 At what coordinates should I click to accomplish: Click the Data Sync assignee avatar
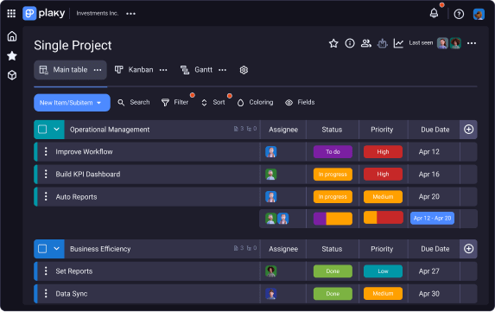(x=271, y=293)
